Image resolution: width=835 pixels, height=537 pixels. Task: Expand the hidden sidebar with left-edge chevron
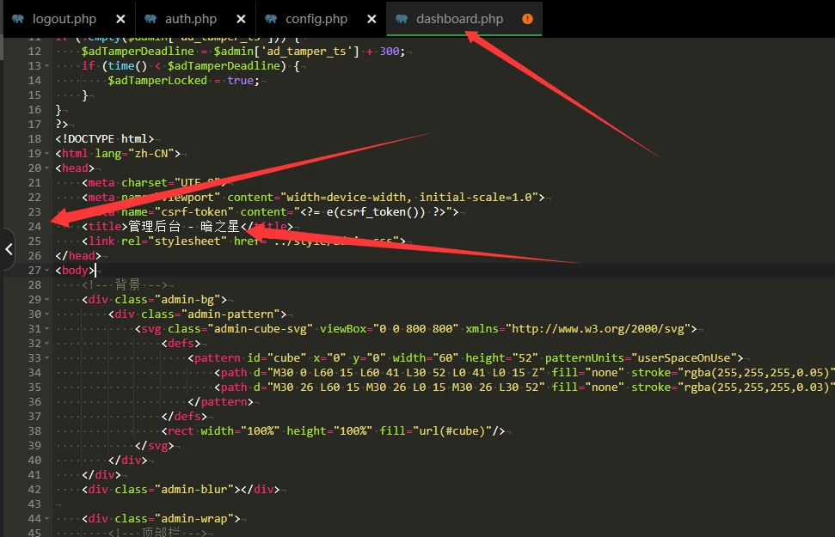click(x=8, y=249)
